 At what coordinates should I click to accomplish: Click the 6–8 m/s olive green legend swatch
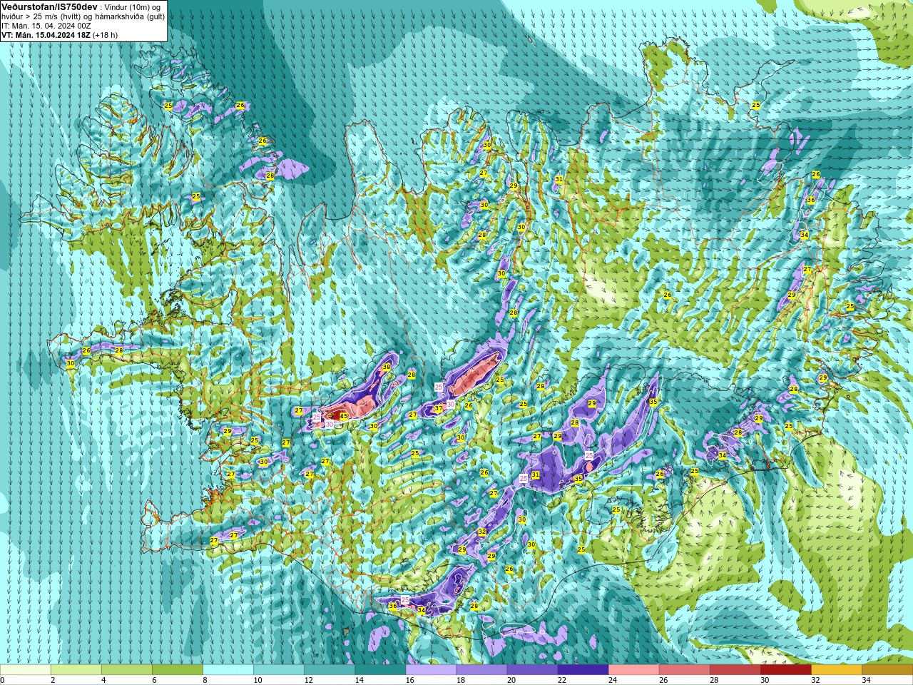pyautogui.click(x=178, y=670)
